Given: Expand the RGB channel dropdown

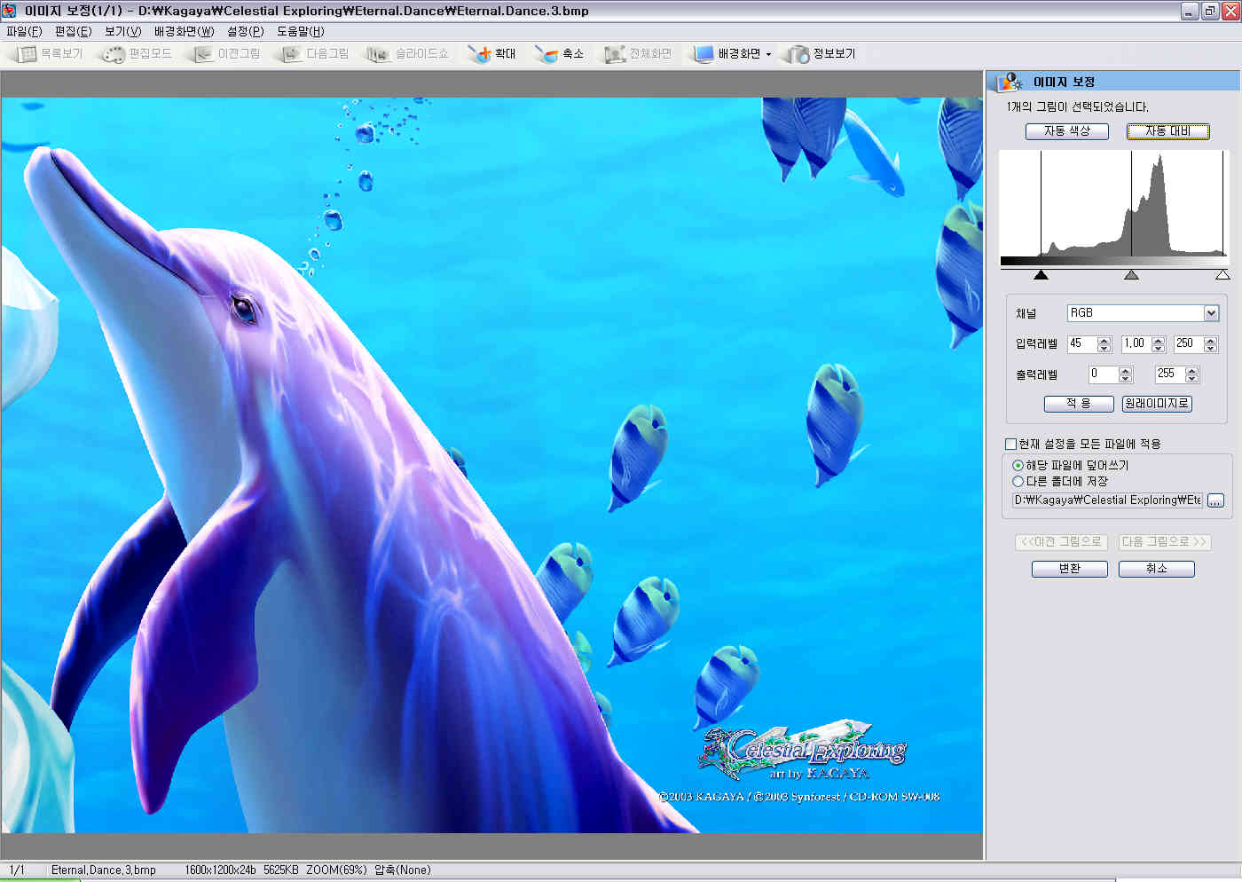Looking at the screenshot, I should [x=1211, y=313].
